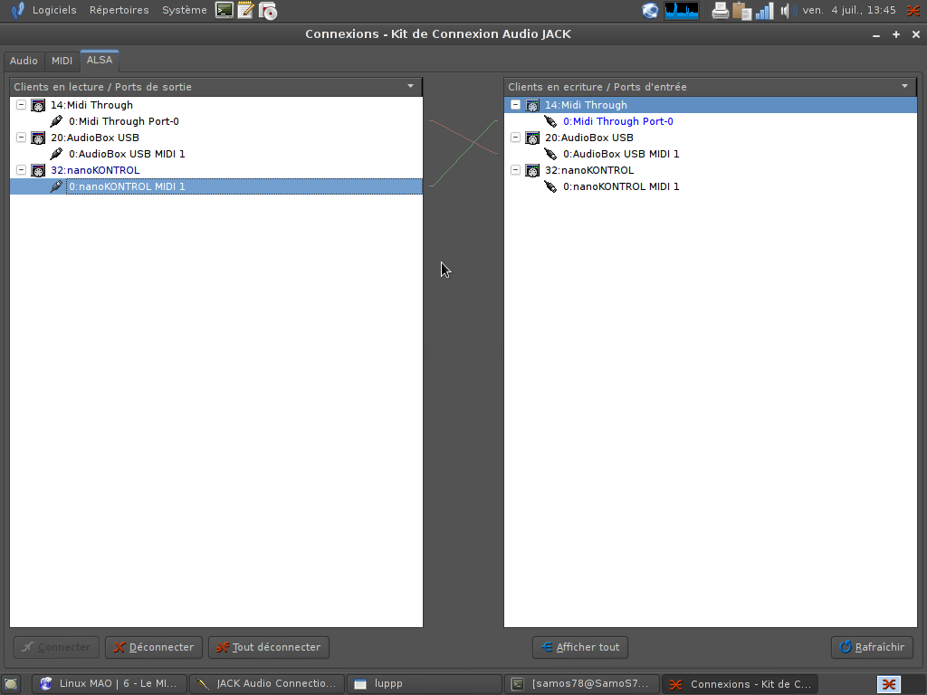Collapse 20:AudioBox USB in input ports list
Screen dimensions: 927x695
coord(515,138)
